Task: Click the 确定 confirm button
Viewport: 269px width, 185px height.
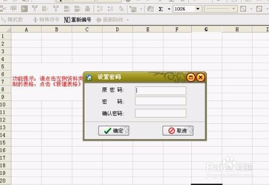Action: pos(114,131)
